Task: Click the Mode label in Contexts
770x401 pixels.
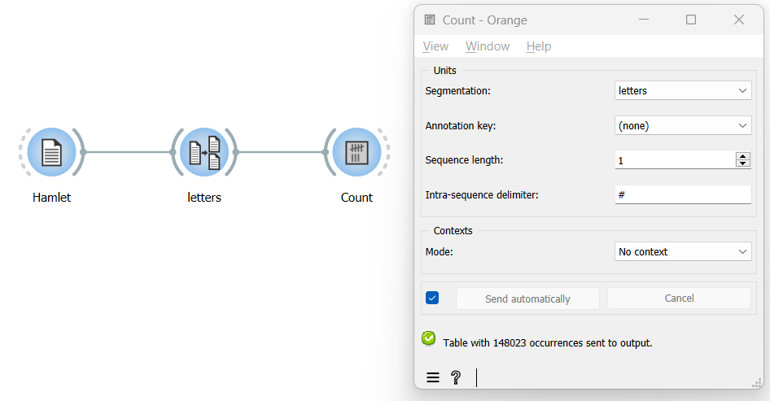Action: click(439, 252)
